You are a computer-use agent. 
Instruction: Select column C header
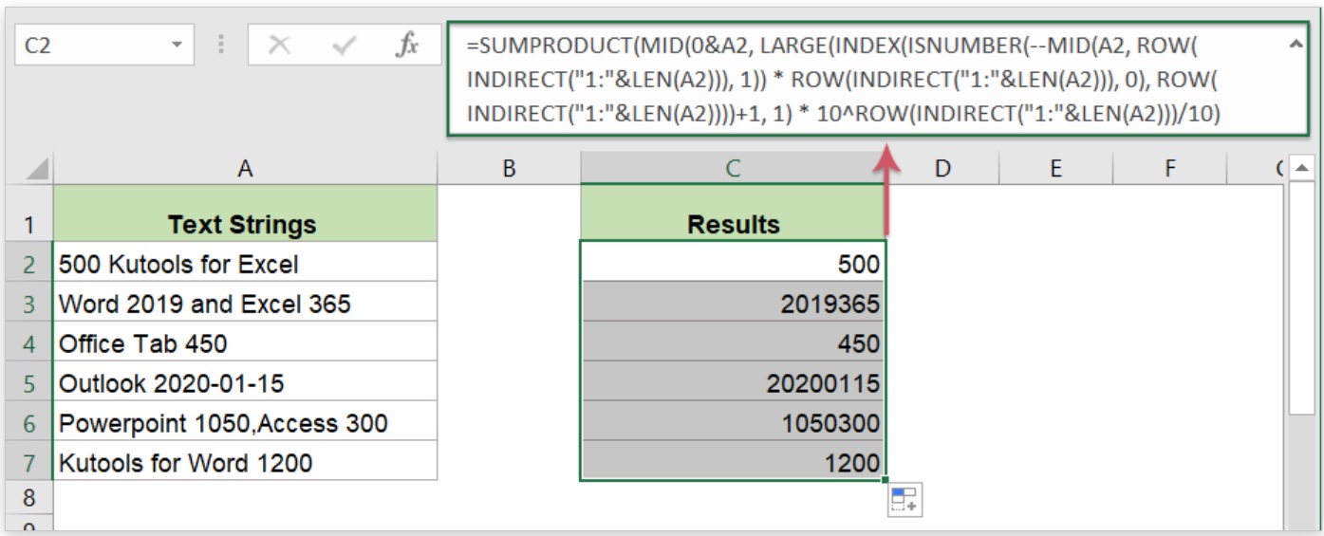point(733,168)
